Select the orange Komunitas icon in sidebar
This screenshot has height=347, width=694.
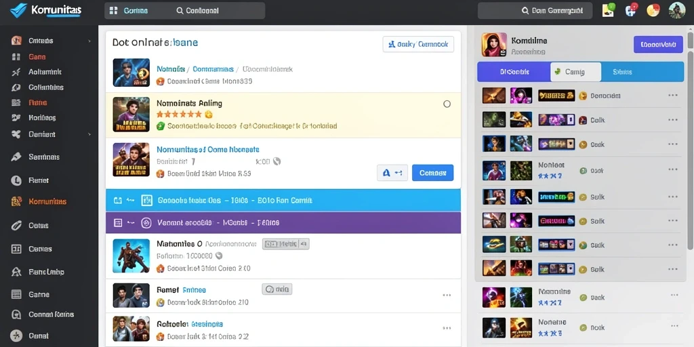(x=16, y=201)
